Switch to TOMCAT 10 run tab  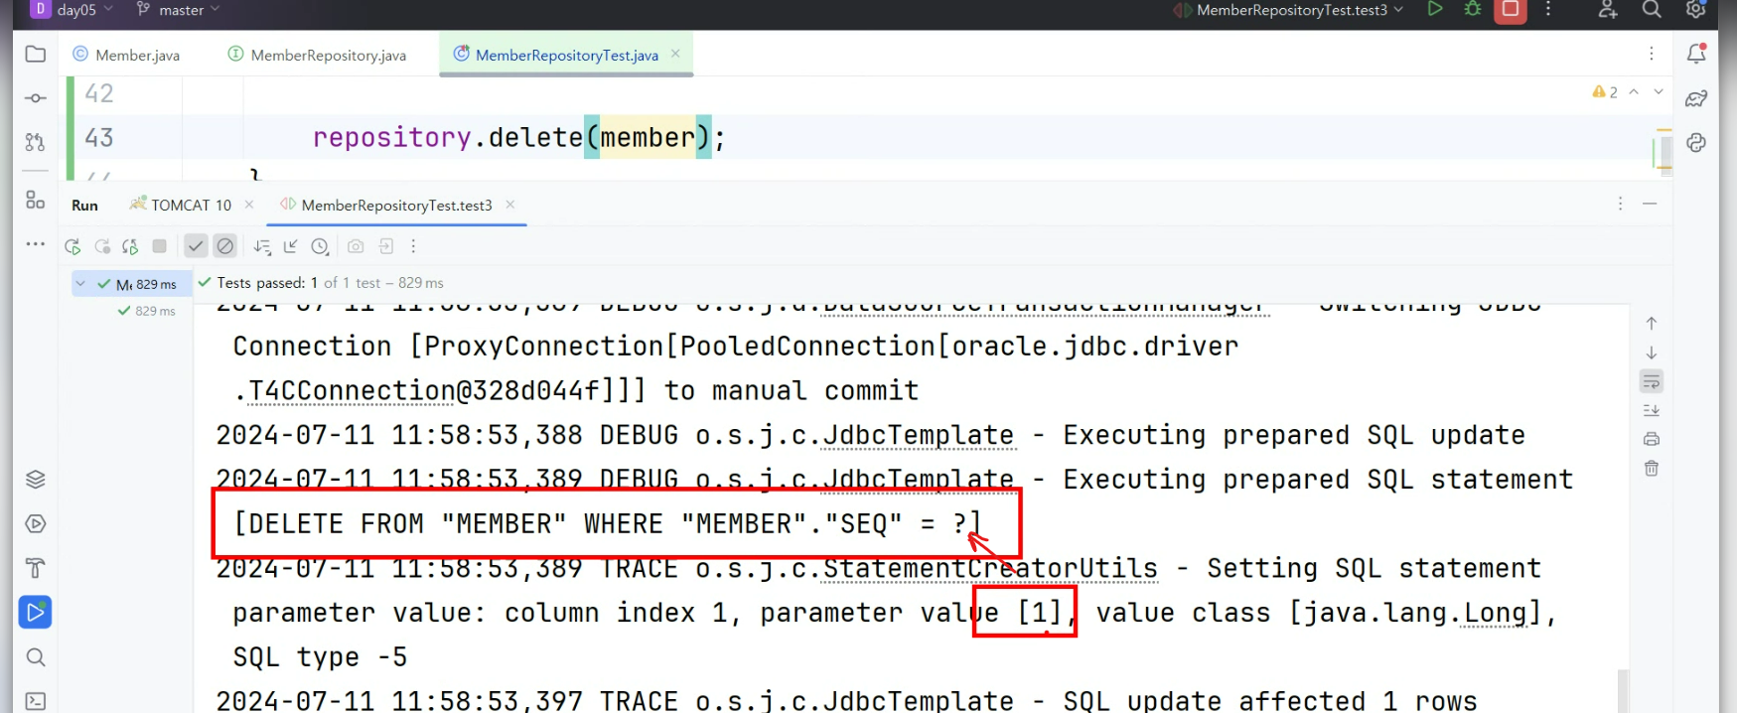point(181,205)
